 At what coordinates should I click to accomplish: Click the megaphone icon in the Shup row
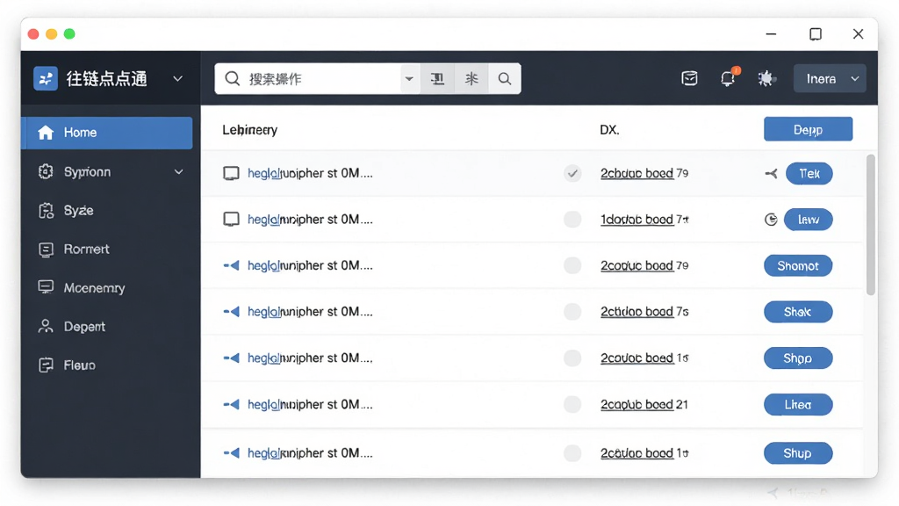click(x=232, y=453)
